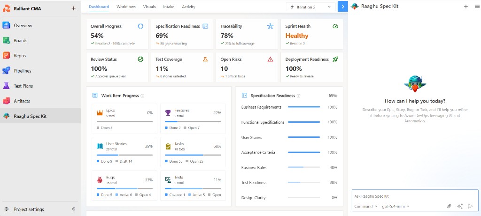
Task: Open the Overview section in the sidebar
Action: (40, 25)
